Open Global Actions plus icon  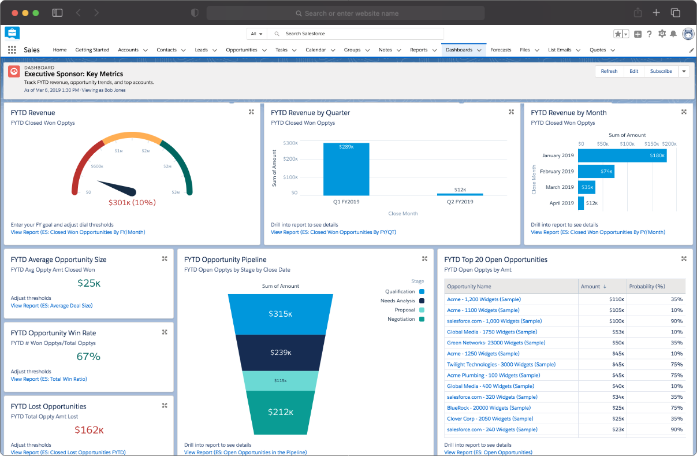click(638, 34)
